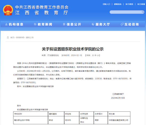Image resolution: width=146 pixels, height=125 pixels.
Task: Open the 邮箱系统 link
Action: tap(118, 4)
